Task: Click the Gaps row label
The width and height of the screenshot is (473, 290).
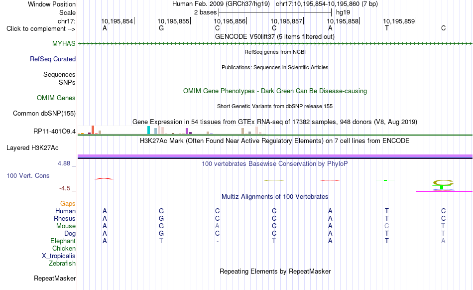Action: click(x=68, y=204)
